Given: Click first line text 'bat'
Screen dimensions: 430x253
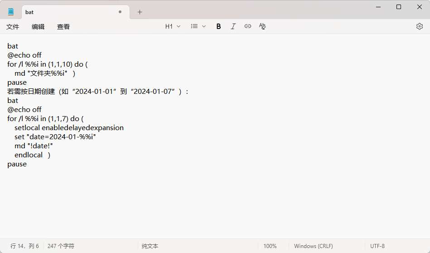Looking at the screenshot, I should [13, 46].
